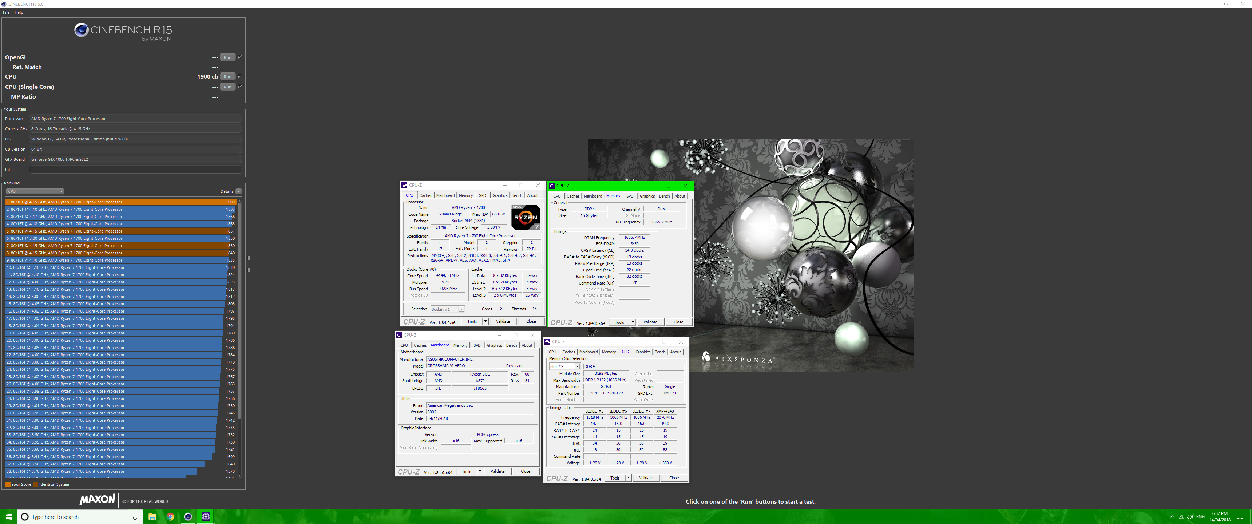Launch Google Chrome from the taskbar
1252x524 pixels.
170,517
